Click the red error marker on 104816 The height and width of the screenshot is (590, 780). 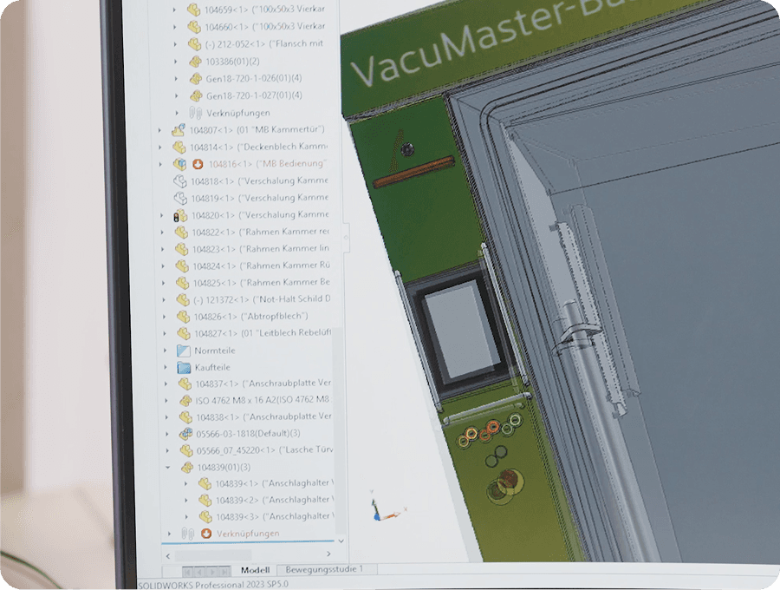pos(198,164)
